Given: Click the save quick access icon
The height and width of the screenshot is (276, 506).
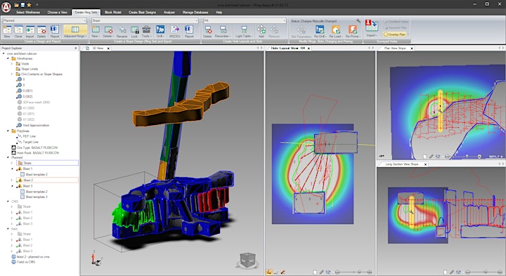Looking at the screenshot, I should [22, 5].
